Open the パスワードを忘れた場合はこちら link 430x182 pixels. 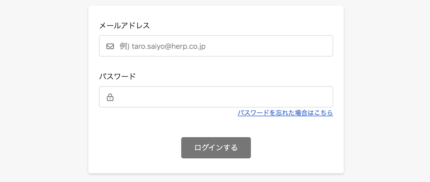(x=285, y=113)
